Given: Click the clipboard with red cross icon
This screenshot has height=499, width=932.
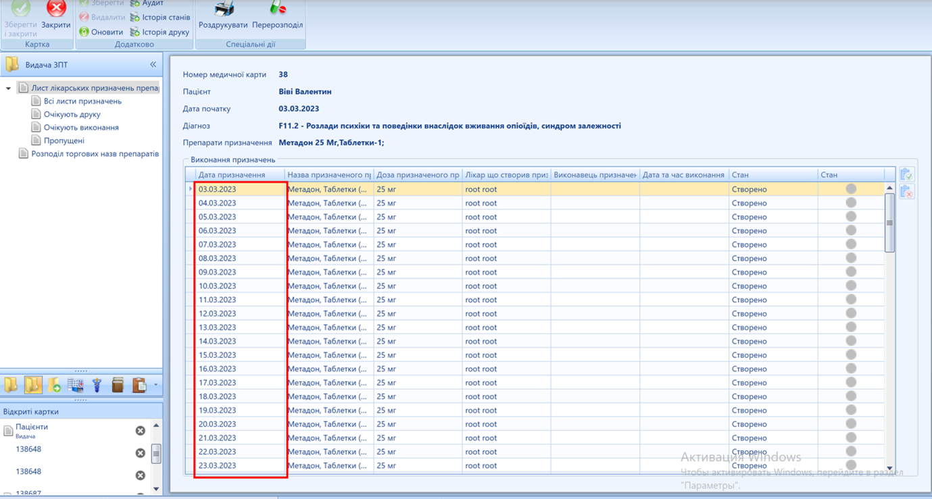Looking at the screenshot, I should [906, 191].
